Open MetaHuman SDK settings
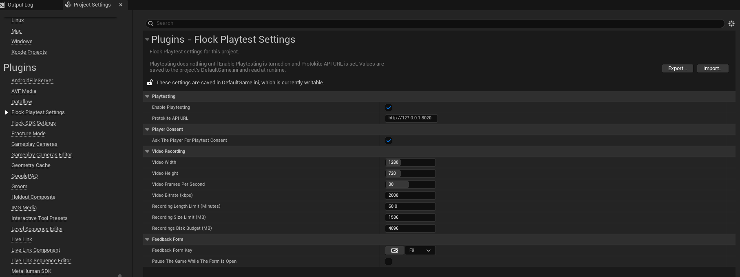Viewport: 740px width, 277px height. tap(31, 271)
